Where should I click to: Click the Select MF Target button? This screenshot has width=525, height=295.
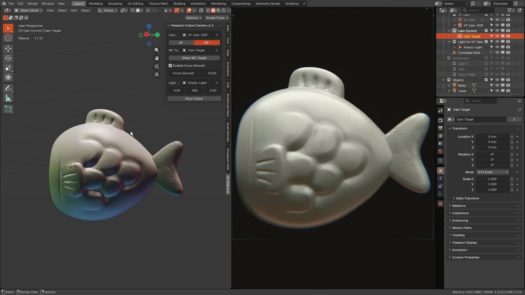coord(194,58)
